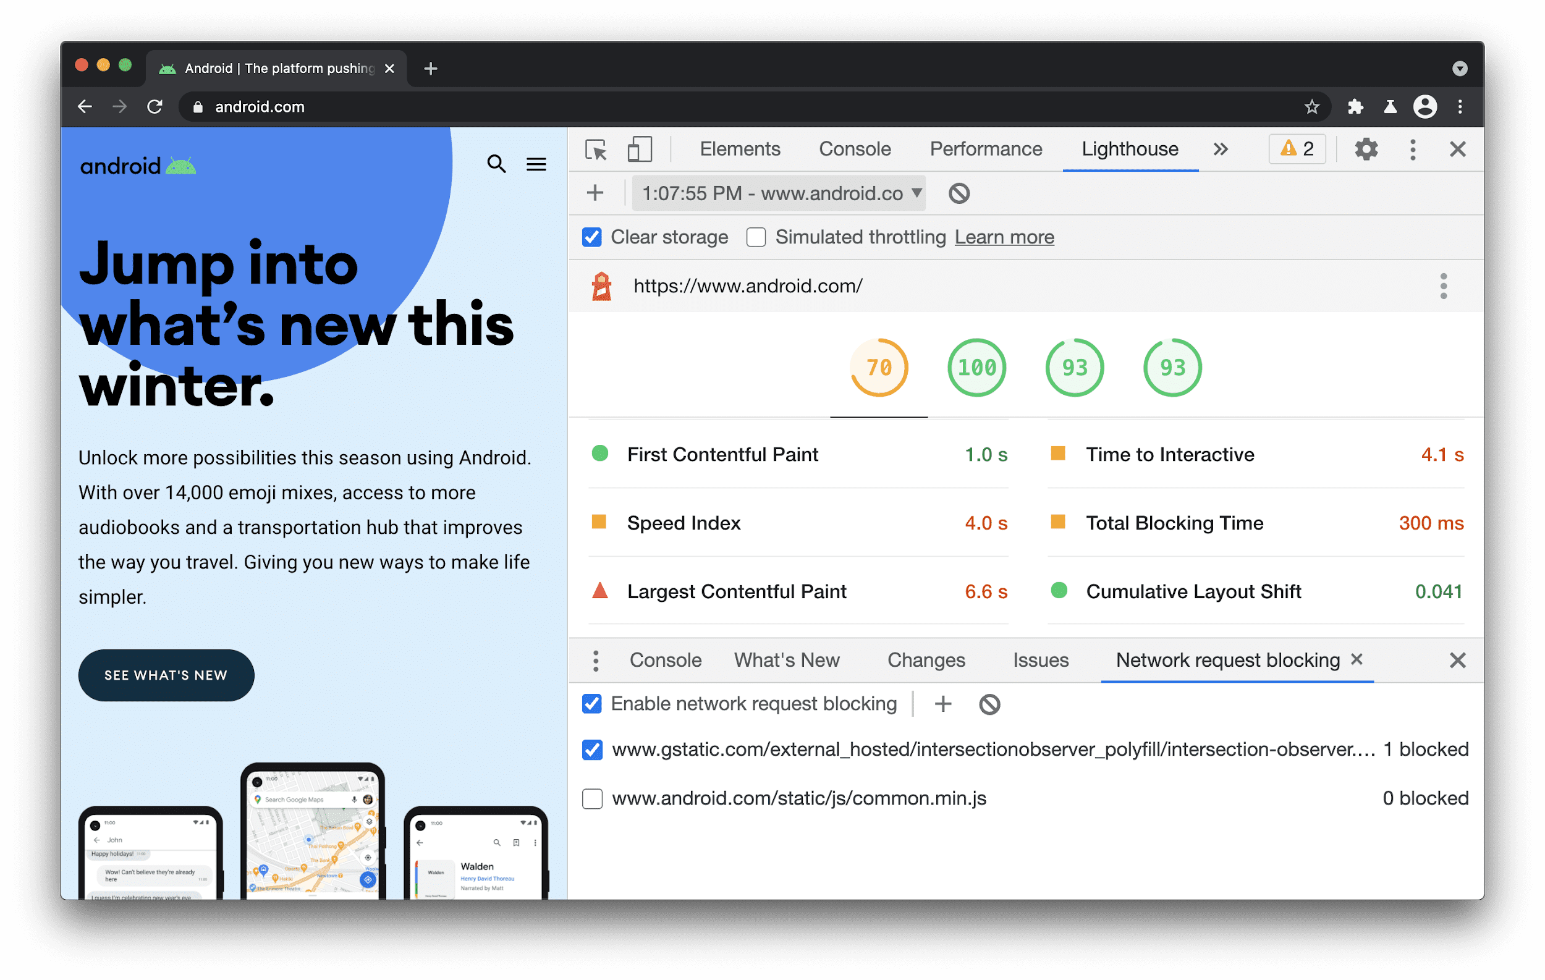Select the Console tab in bottom panel
This screenshot has height=980, width=1545.
(x=664, y=661)
